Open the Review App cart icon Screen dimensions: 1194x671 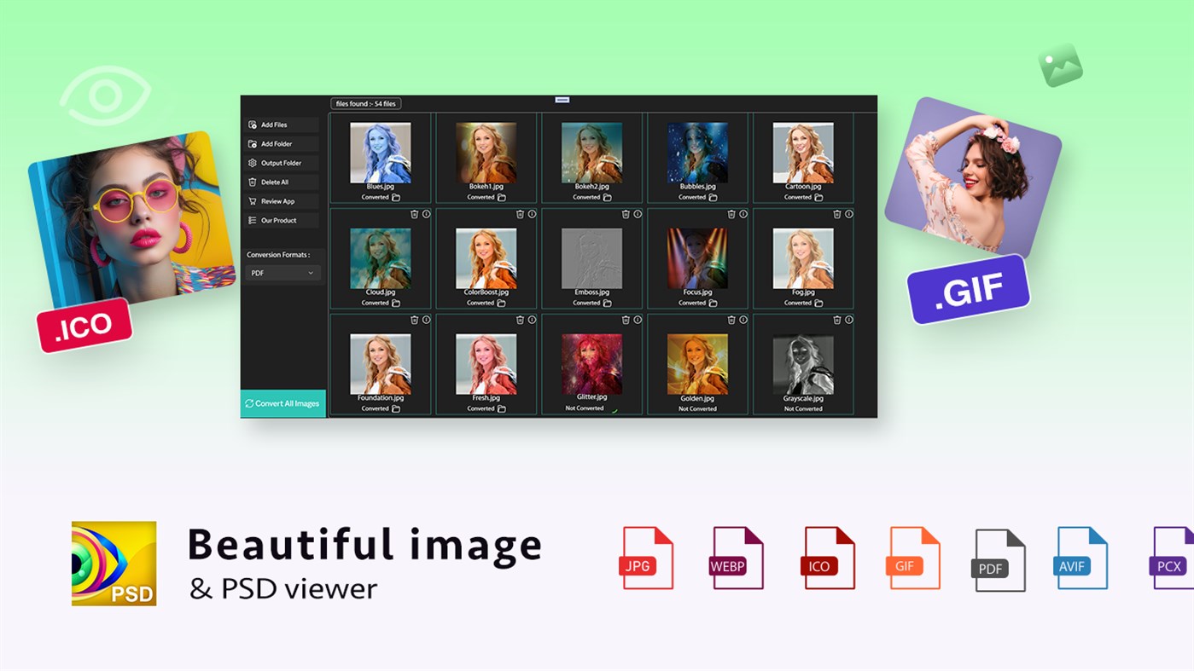(252, 201)
